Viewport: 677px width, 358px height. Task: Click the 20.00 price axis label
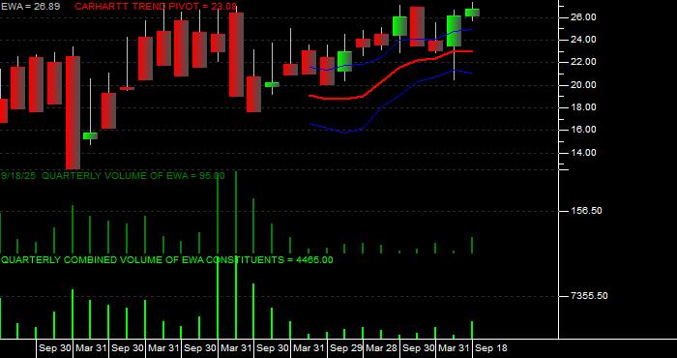[583, 84]
